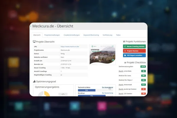Click PDF Report erstellen button
This screenshot has width=177, height=118.
(x=134, y=55)
